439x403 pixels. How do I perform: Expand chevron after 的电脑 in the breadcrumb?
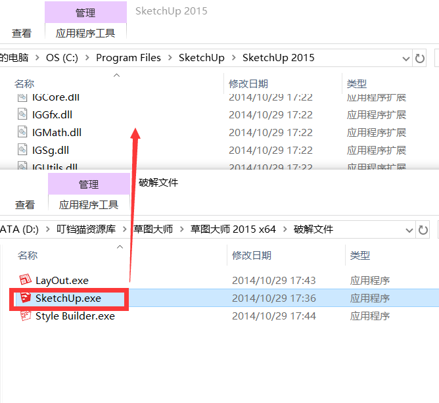click(x=37, y=58)
